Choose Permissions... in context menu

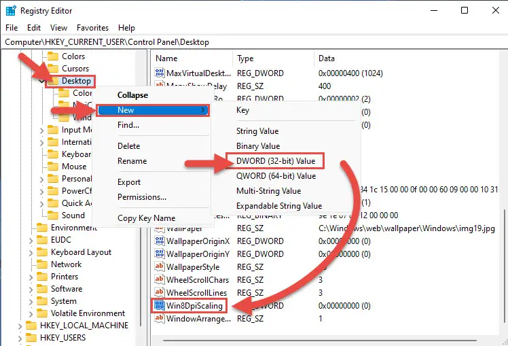point(142,197)
